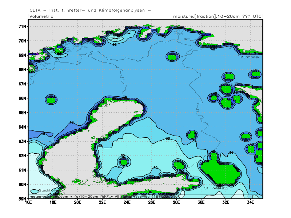291x218 pixels.
Task: Click the green circular patch near 61.5N 24E
Action: (124, 162)
